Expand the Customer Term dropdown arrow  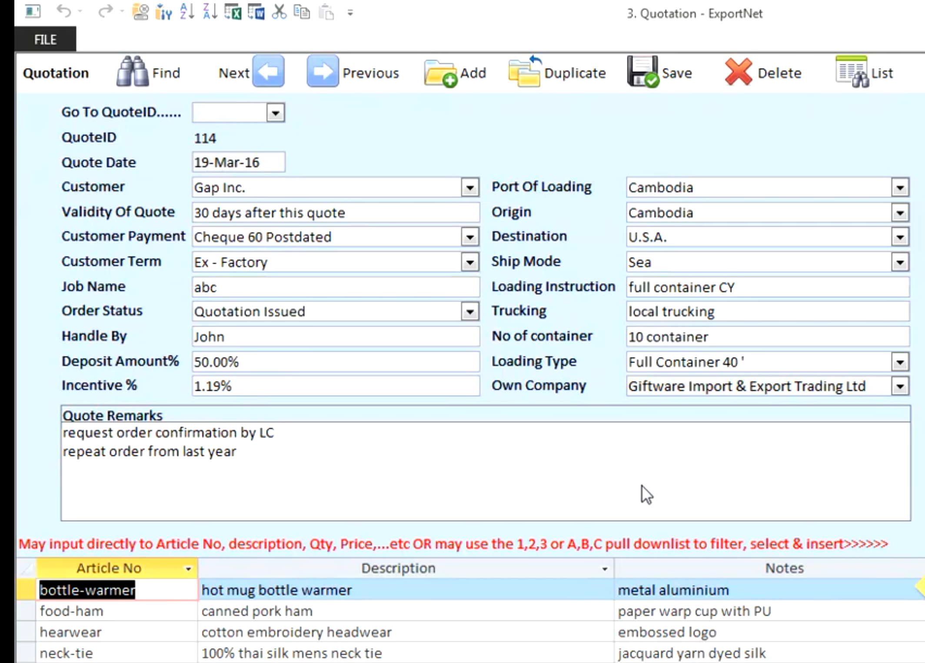(x=470, y=262)
